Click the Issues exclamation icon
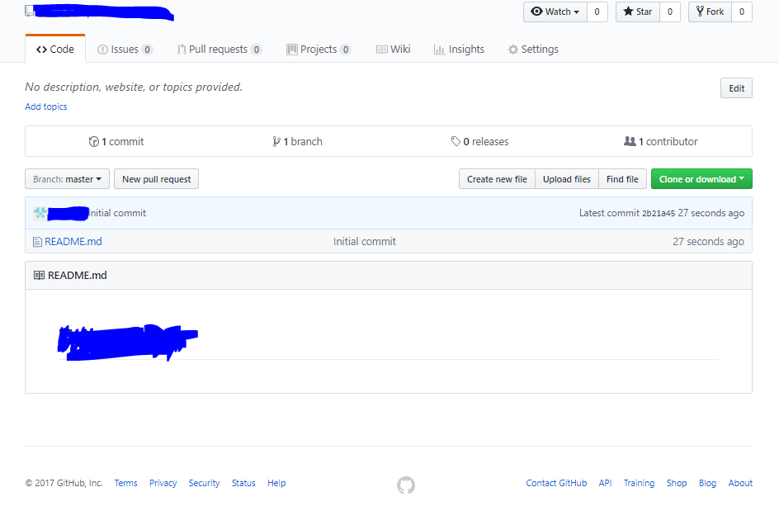This screenshot has height=525, width=779. pyautogui.click(x=102, y=50)
